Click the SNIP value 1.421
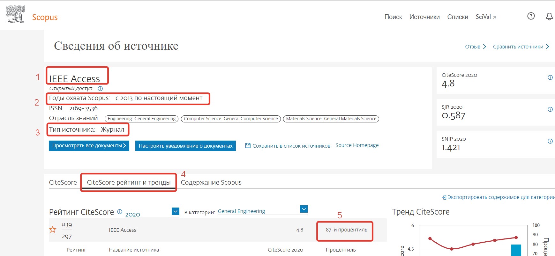Viewport: 555px width, 256px height. coord(451,147)
